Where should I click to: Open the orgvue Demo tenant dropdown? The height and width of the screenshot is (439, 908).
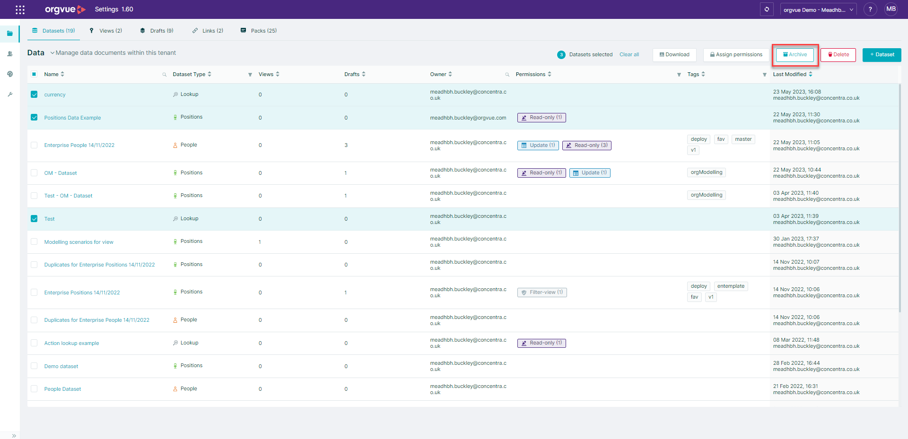(x=818, y=9)
